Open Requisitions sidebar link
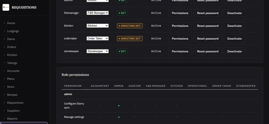269x124 pixels. pos(15,103)
